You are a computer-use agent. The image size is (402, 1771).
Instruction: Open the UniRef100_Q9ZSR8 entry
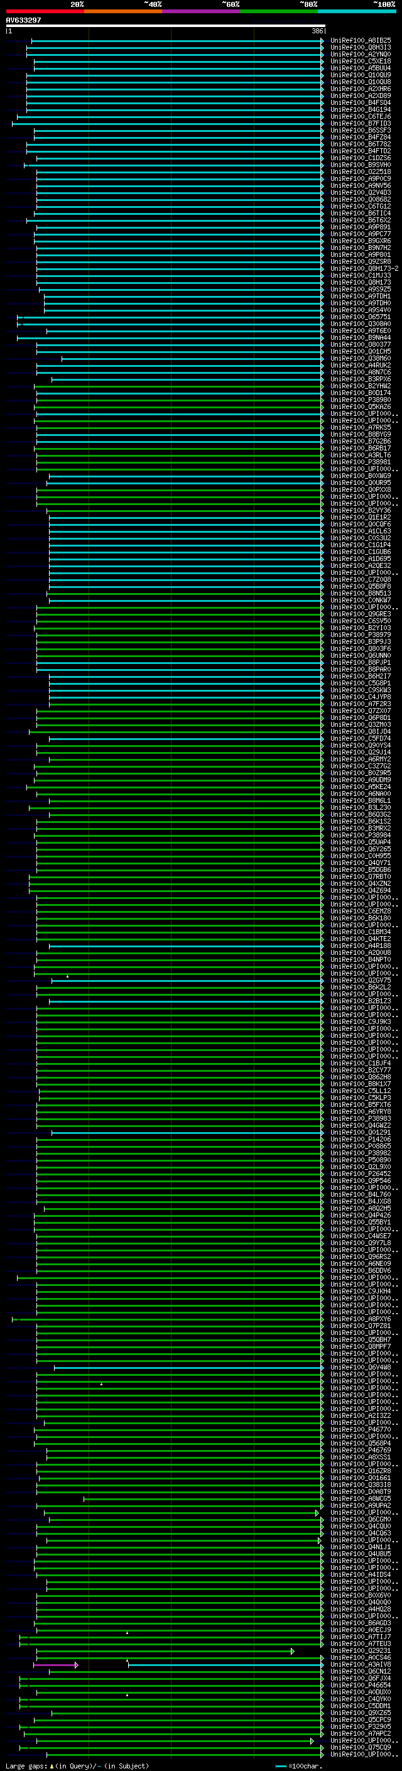361,262
